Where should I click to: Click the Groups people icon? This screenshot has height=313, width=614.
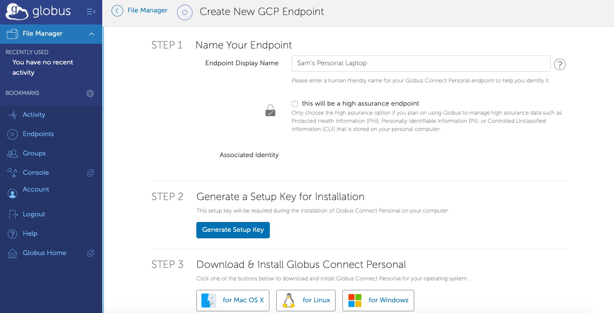(12, 153)
